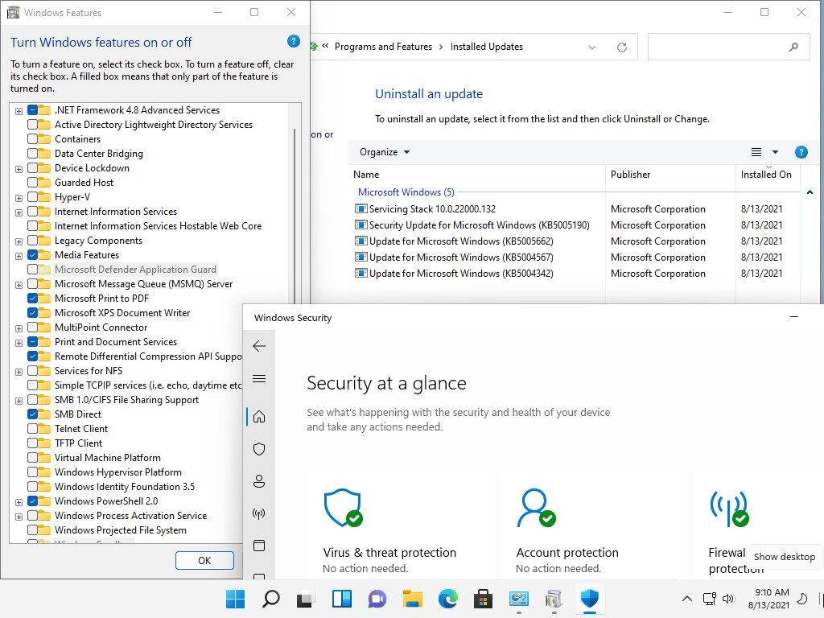Enable Telnet Client checkbox
824x618 pixels.
click(32, 428)
